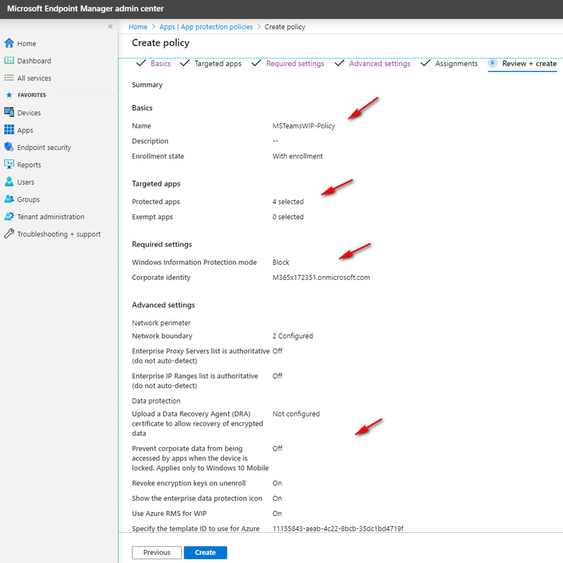Switch to the Targeted apps step
Screen dimensions: 563x563
coord(218,64)
